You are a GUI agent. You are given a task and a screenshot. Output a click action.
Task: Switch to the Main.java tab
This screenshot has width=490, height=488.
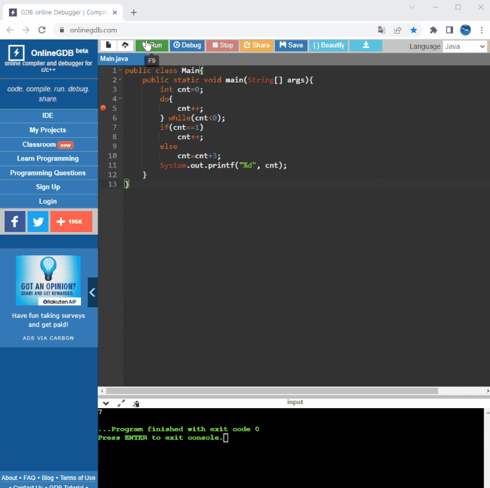point(114,59)
